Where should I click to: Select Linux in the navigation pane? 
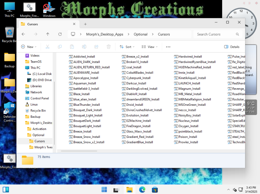click(34, 104)
